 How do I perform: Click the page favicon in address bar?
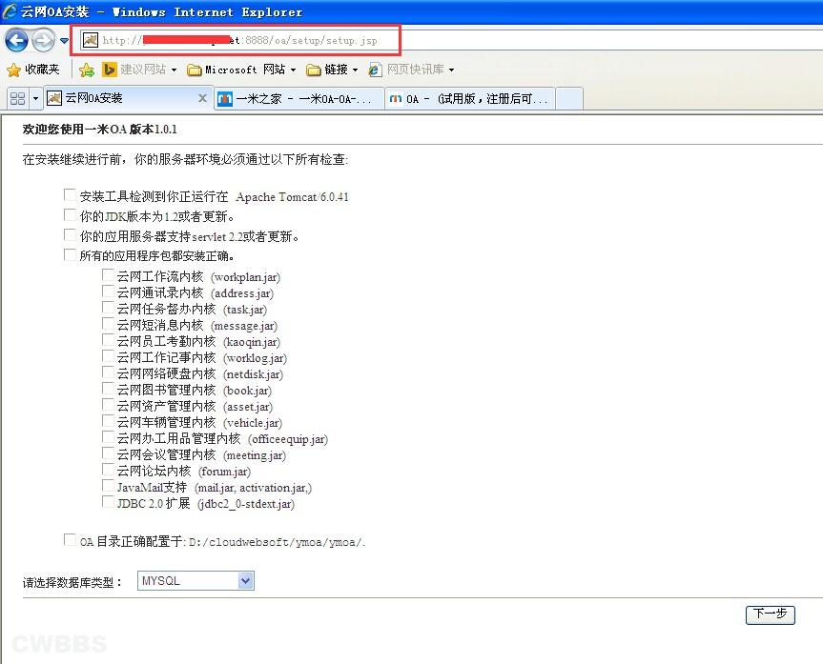(91, 40)
